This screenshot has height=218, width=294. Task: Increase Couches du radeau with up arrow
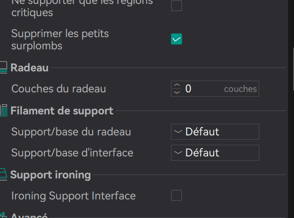click(177, 86)
